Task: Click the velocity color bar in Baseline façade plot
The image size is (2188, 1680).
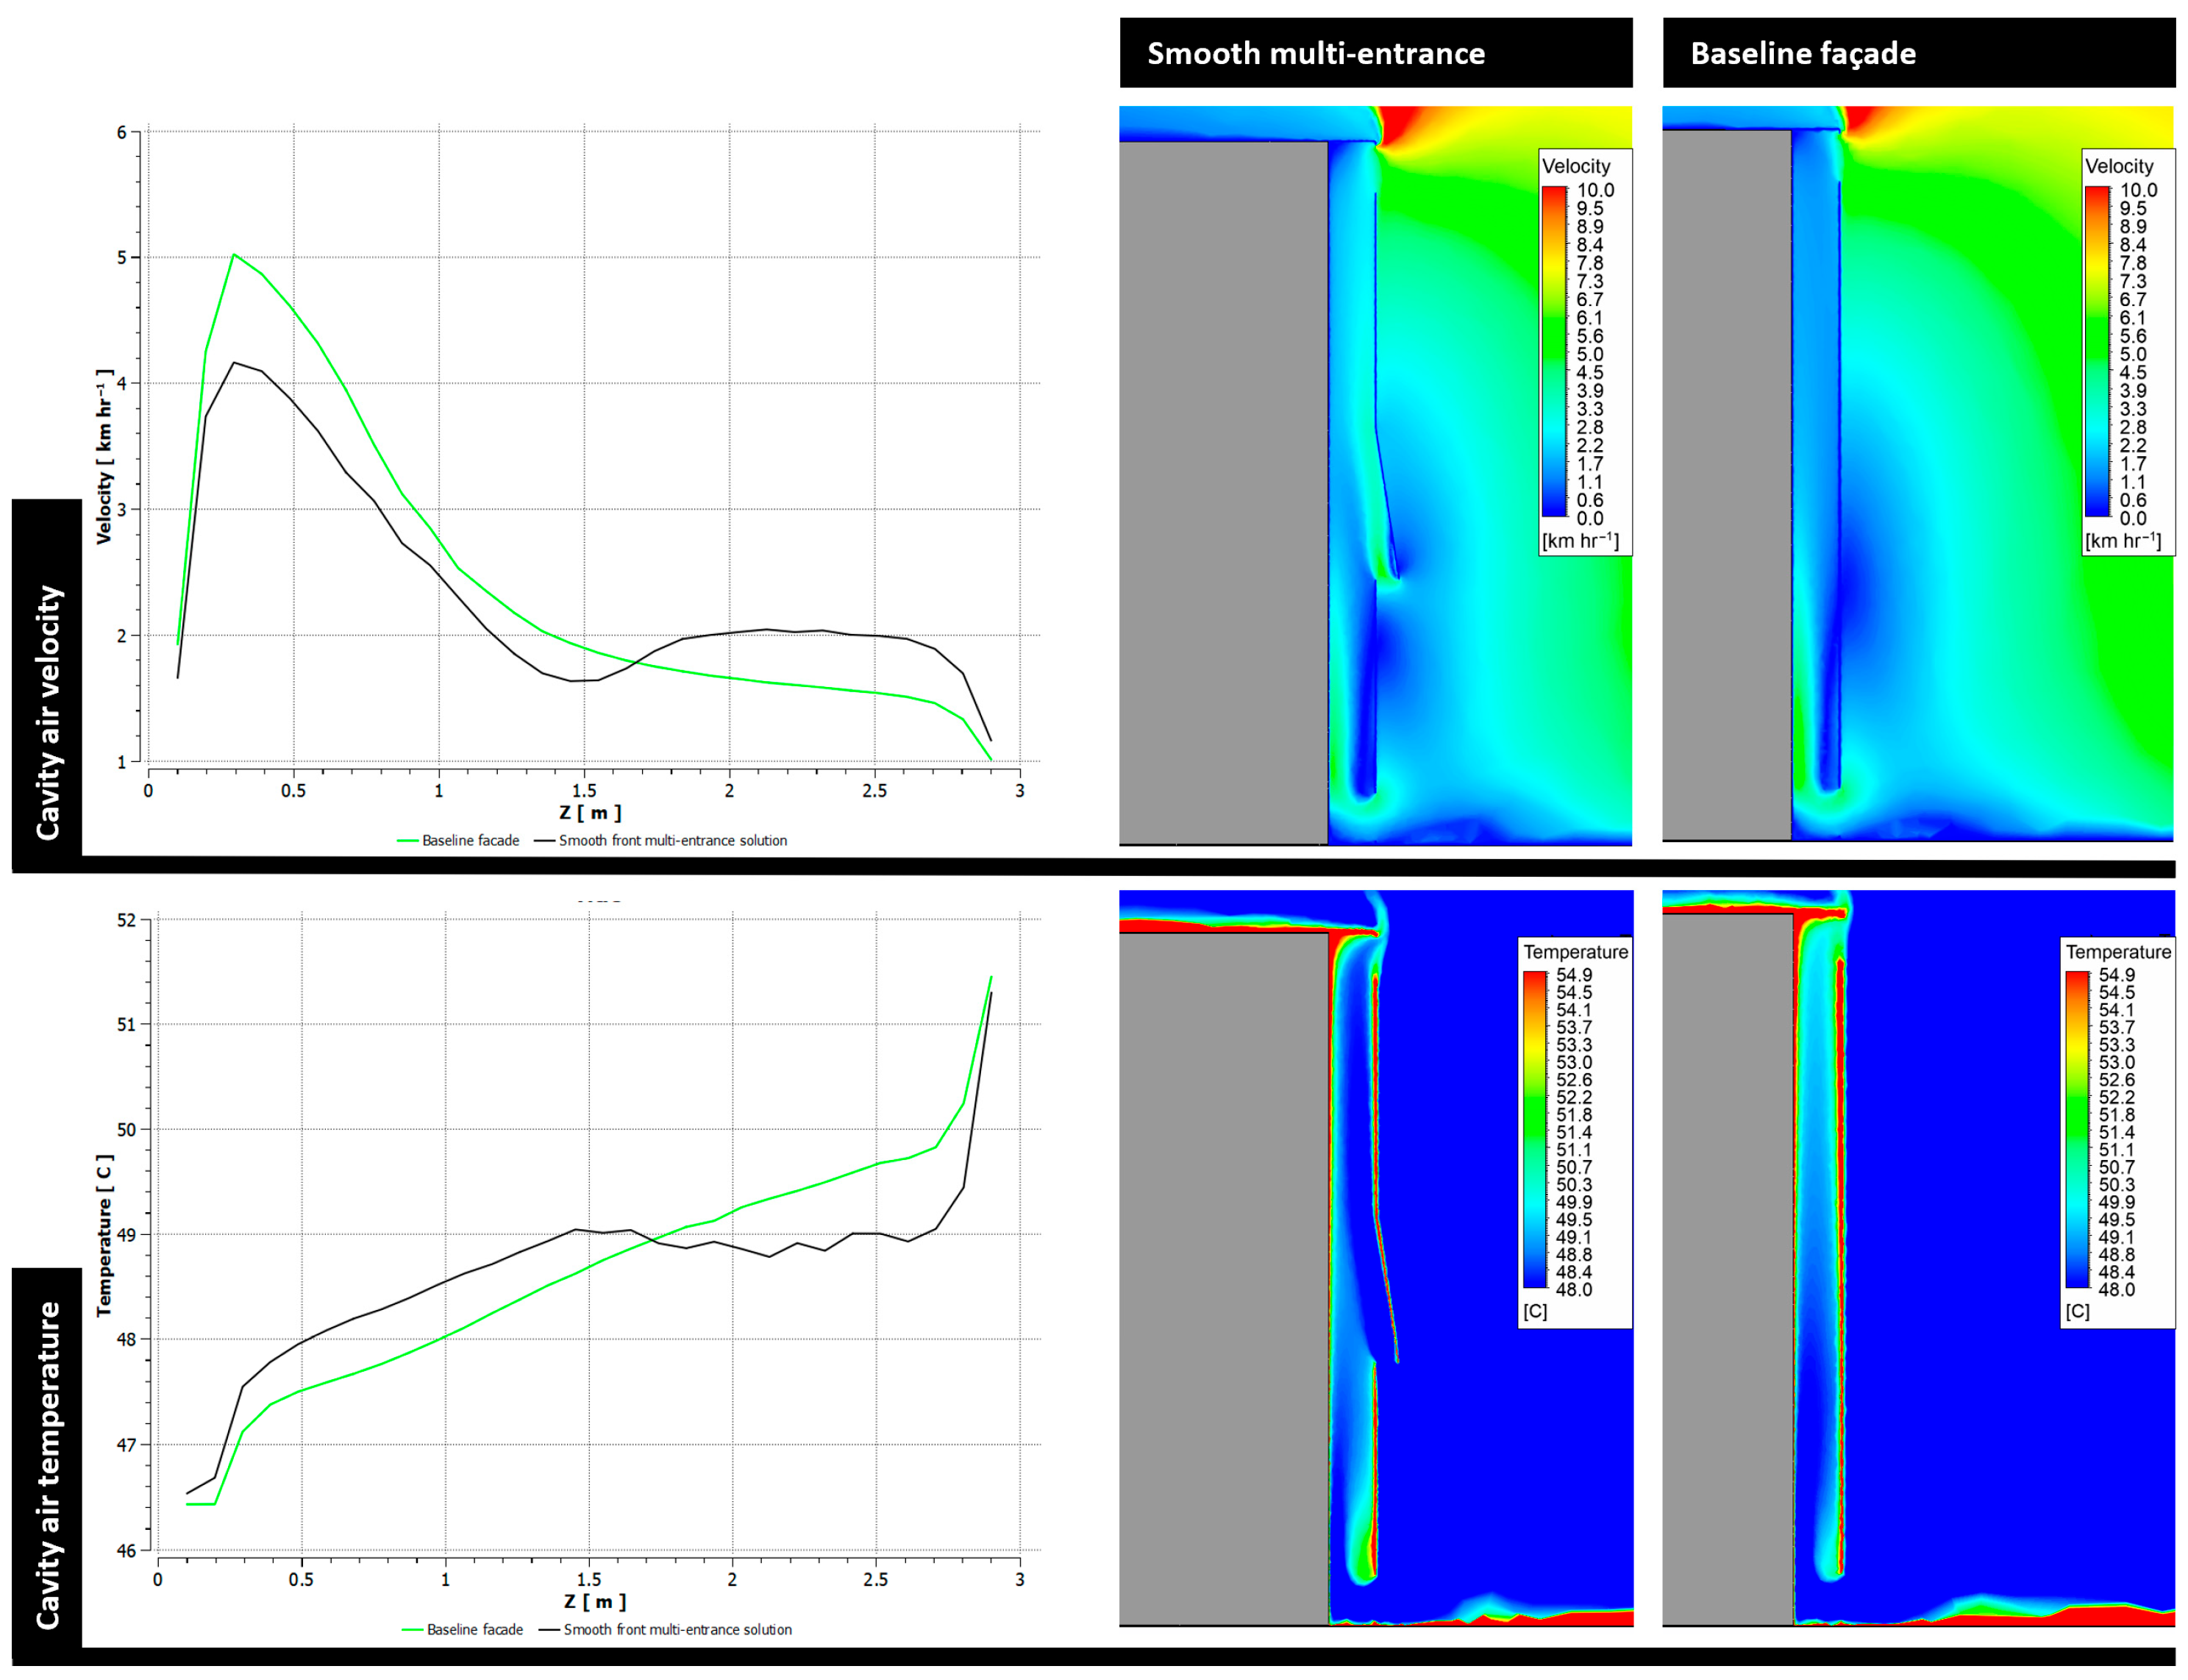Action: coord(2097,351)
